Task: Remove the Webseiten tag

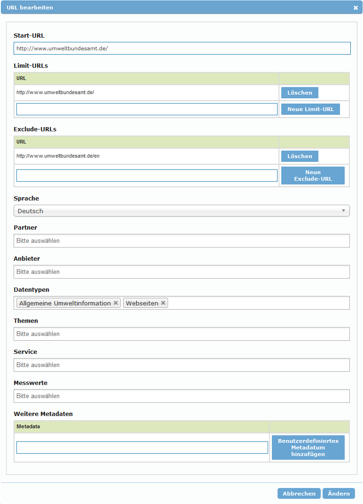Action: point(163,303)
